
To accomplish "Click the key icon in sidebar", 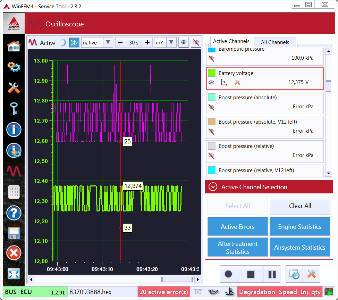I will (14, 108).
